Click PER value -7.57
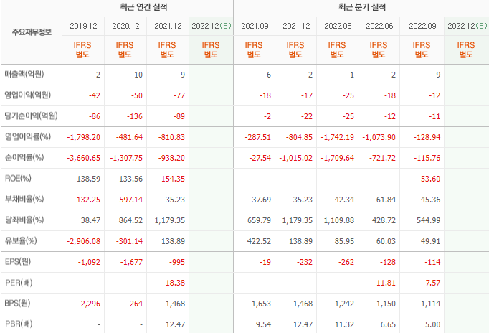Screen dimensions: 494x333 (432, 283)
